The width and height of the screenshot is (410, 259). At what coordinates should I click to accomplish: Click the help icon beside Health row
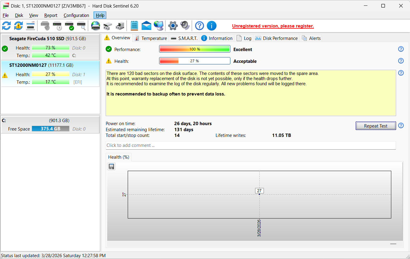pyautogui.click(x=401, y=61)
